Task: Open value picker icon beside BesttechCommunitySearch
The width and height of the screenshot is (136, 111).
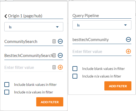Action: click(x=54, y=55)
